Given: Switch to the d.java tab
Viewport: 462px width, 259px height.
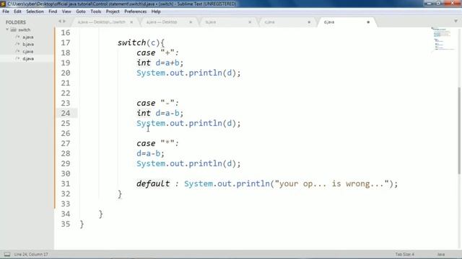Looking at the screenshot, I should (329, 22).
